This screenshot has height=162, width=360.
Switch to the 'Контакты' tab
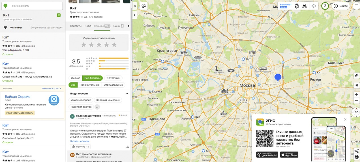76,26
